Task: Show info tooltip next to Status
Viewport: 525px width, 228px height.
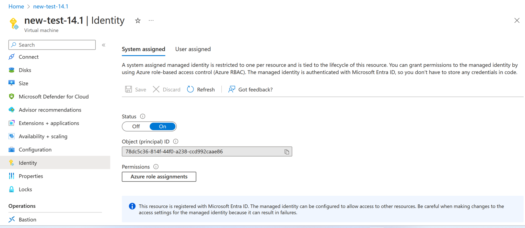Action: [x=143, y=116]
